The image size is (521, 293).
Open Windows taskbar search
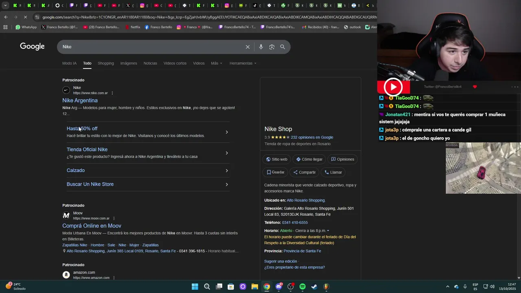[207, 286]
